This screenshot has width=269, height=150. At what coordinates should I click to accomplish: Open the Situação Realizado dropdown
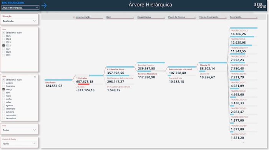[x=19, y=21]
